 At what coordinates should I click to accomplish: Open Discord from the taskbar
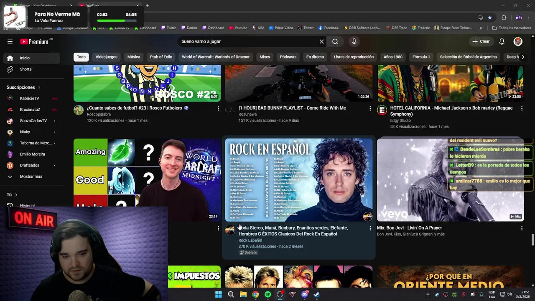(x=305, y=294)
